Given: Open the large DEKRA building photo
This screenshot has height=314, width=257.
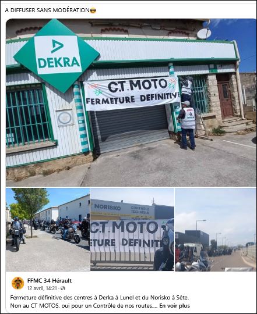Looking at the screenshot, I should point(131,102).
